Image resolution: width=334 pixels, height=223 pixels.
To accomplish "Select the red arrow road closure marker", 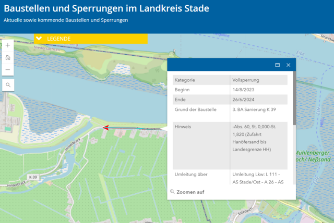I will [x=106, y=128].
